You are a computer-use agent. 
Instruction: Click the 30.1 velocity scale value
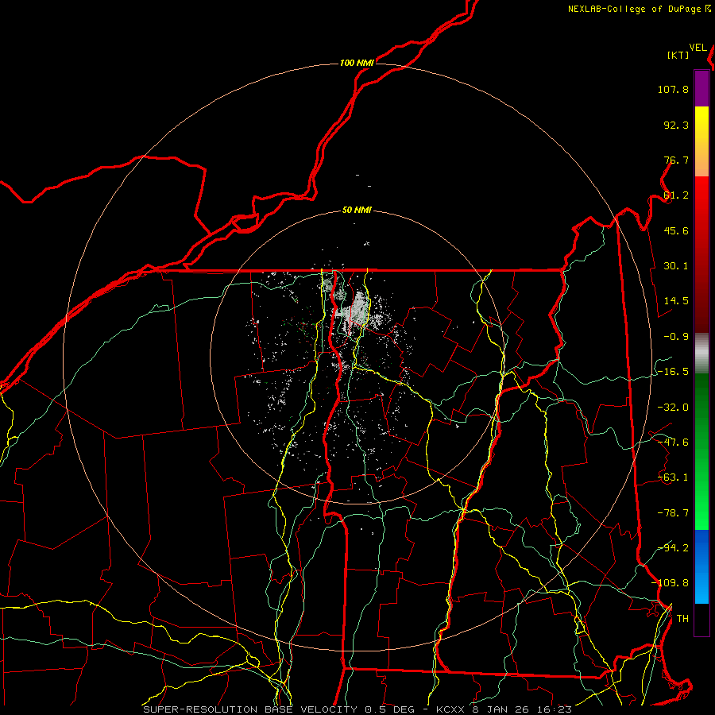click(x=676, y=266)
